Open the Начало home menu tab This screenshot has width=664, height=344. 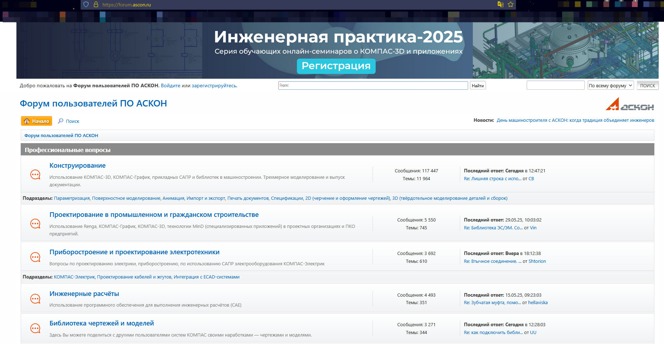click(x=36, y=121)
